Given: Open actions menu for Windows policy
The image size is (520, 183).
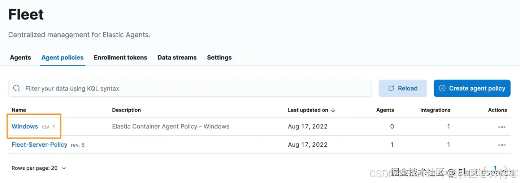Looking at the screenshot, I should pos(502,127).
